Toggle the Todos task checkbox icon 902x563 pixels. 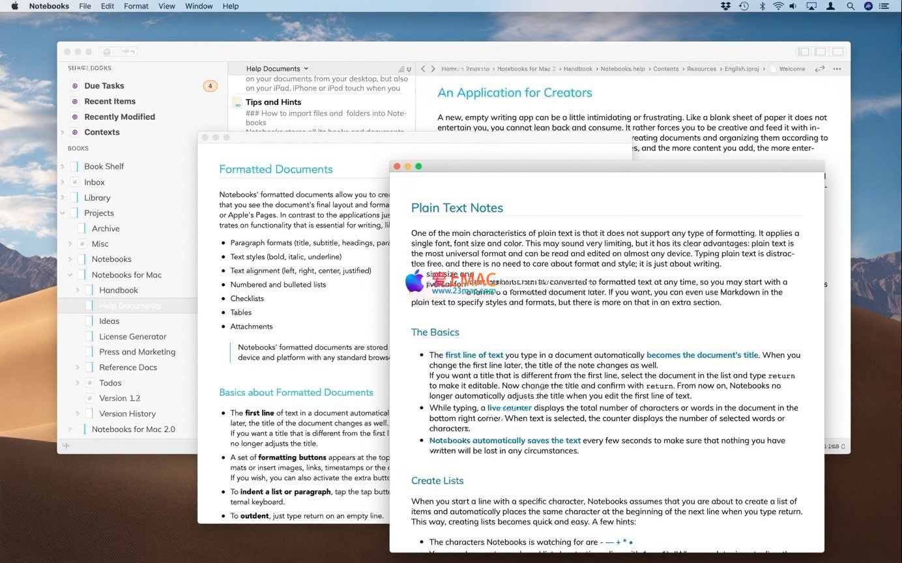click(90, 383)
